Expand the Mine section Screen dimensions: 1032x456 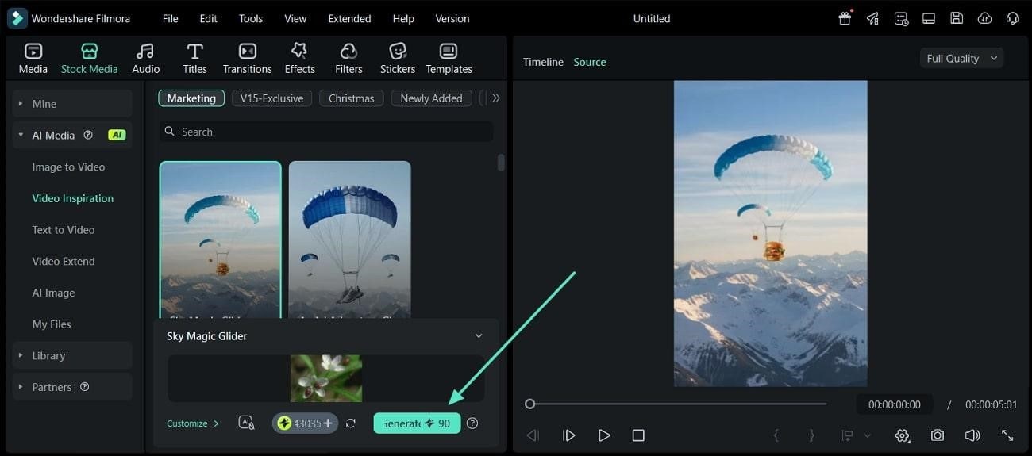[x=21, y=104]
